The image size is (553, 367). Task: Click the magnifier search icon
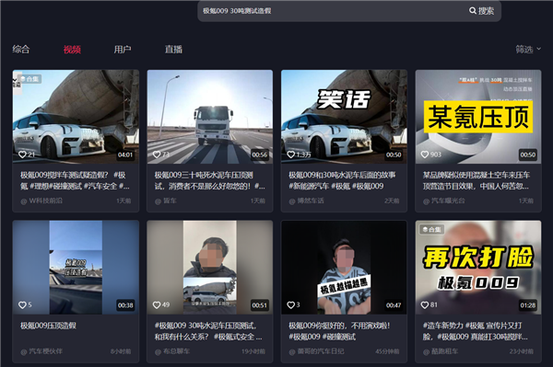(x=473, y=10)
